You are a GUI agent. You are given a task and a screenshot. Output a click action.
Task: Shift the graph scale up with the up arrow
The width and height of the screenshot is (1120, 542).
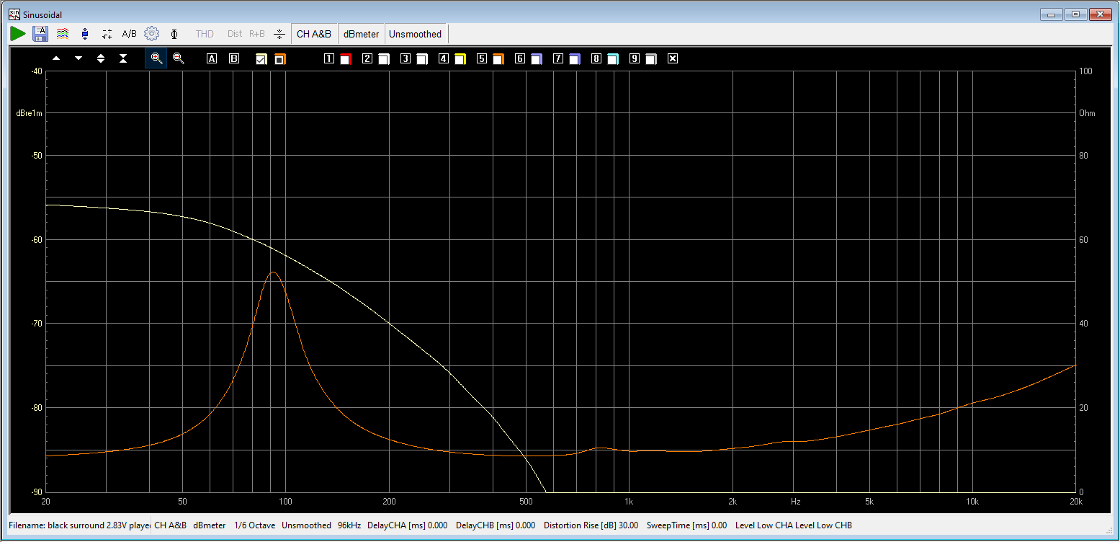[57, 58]
